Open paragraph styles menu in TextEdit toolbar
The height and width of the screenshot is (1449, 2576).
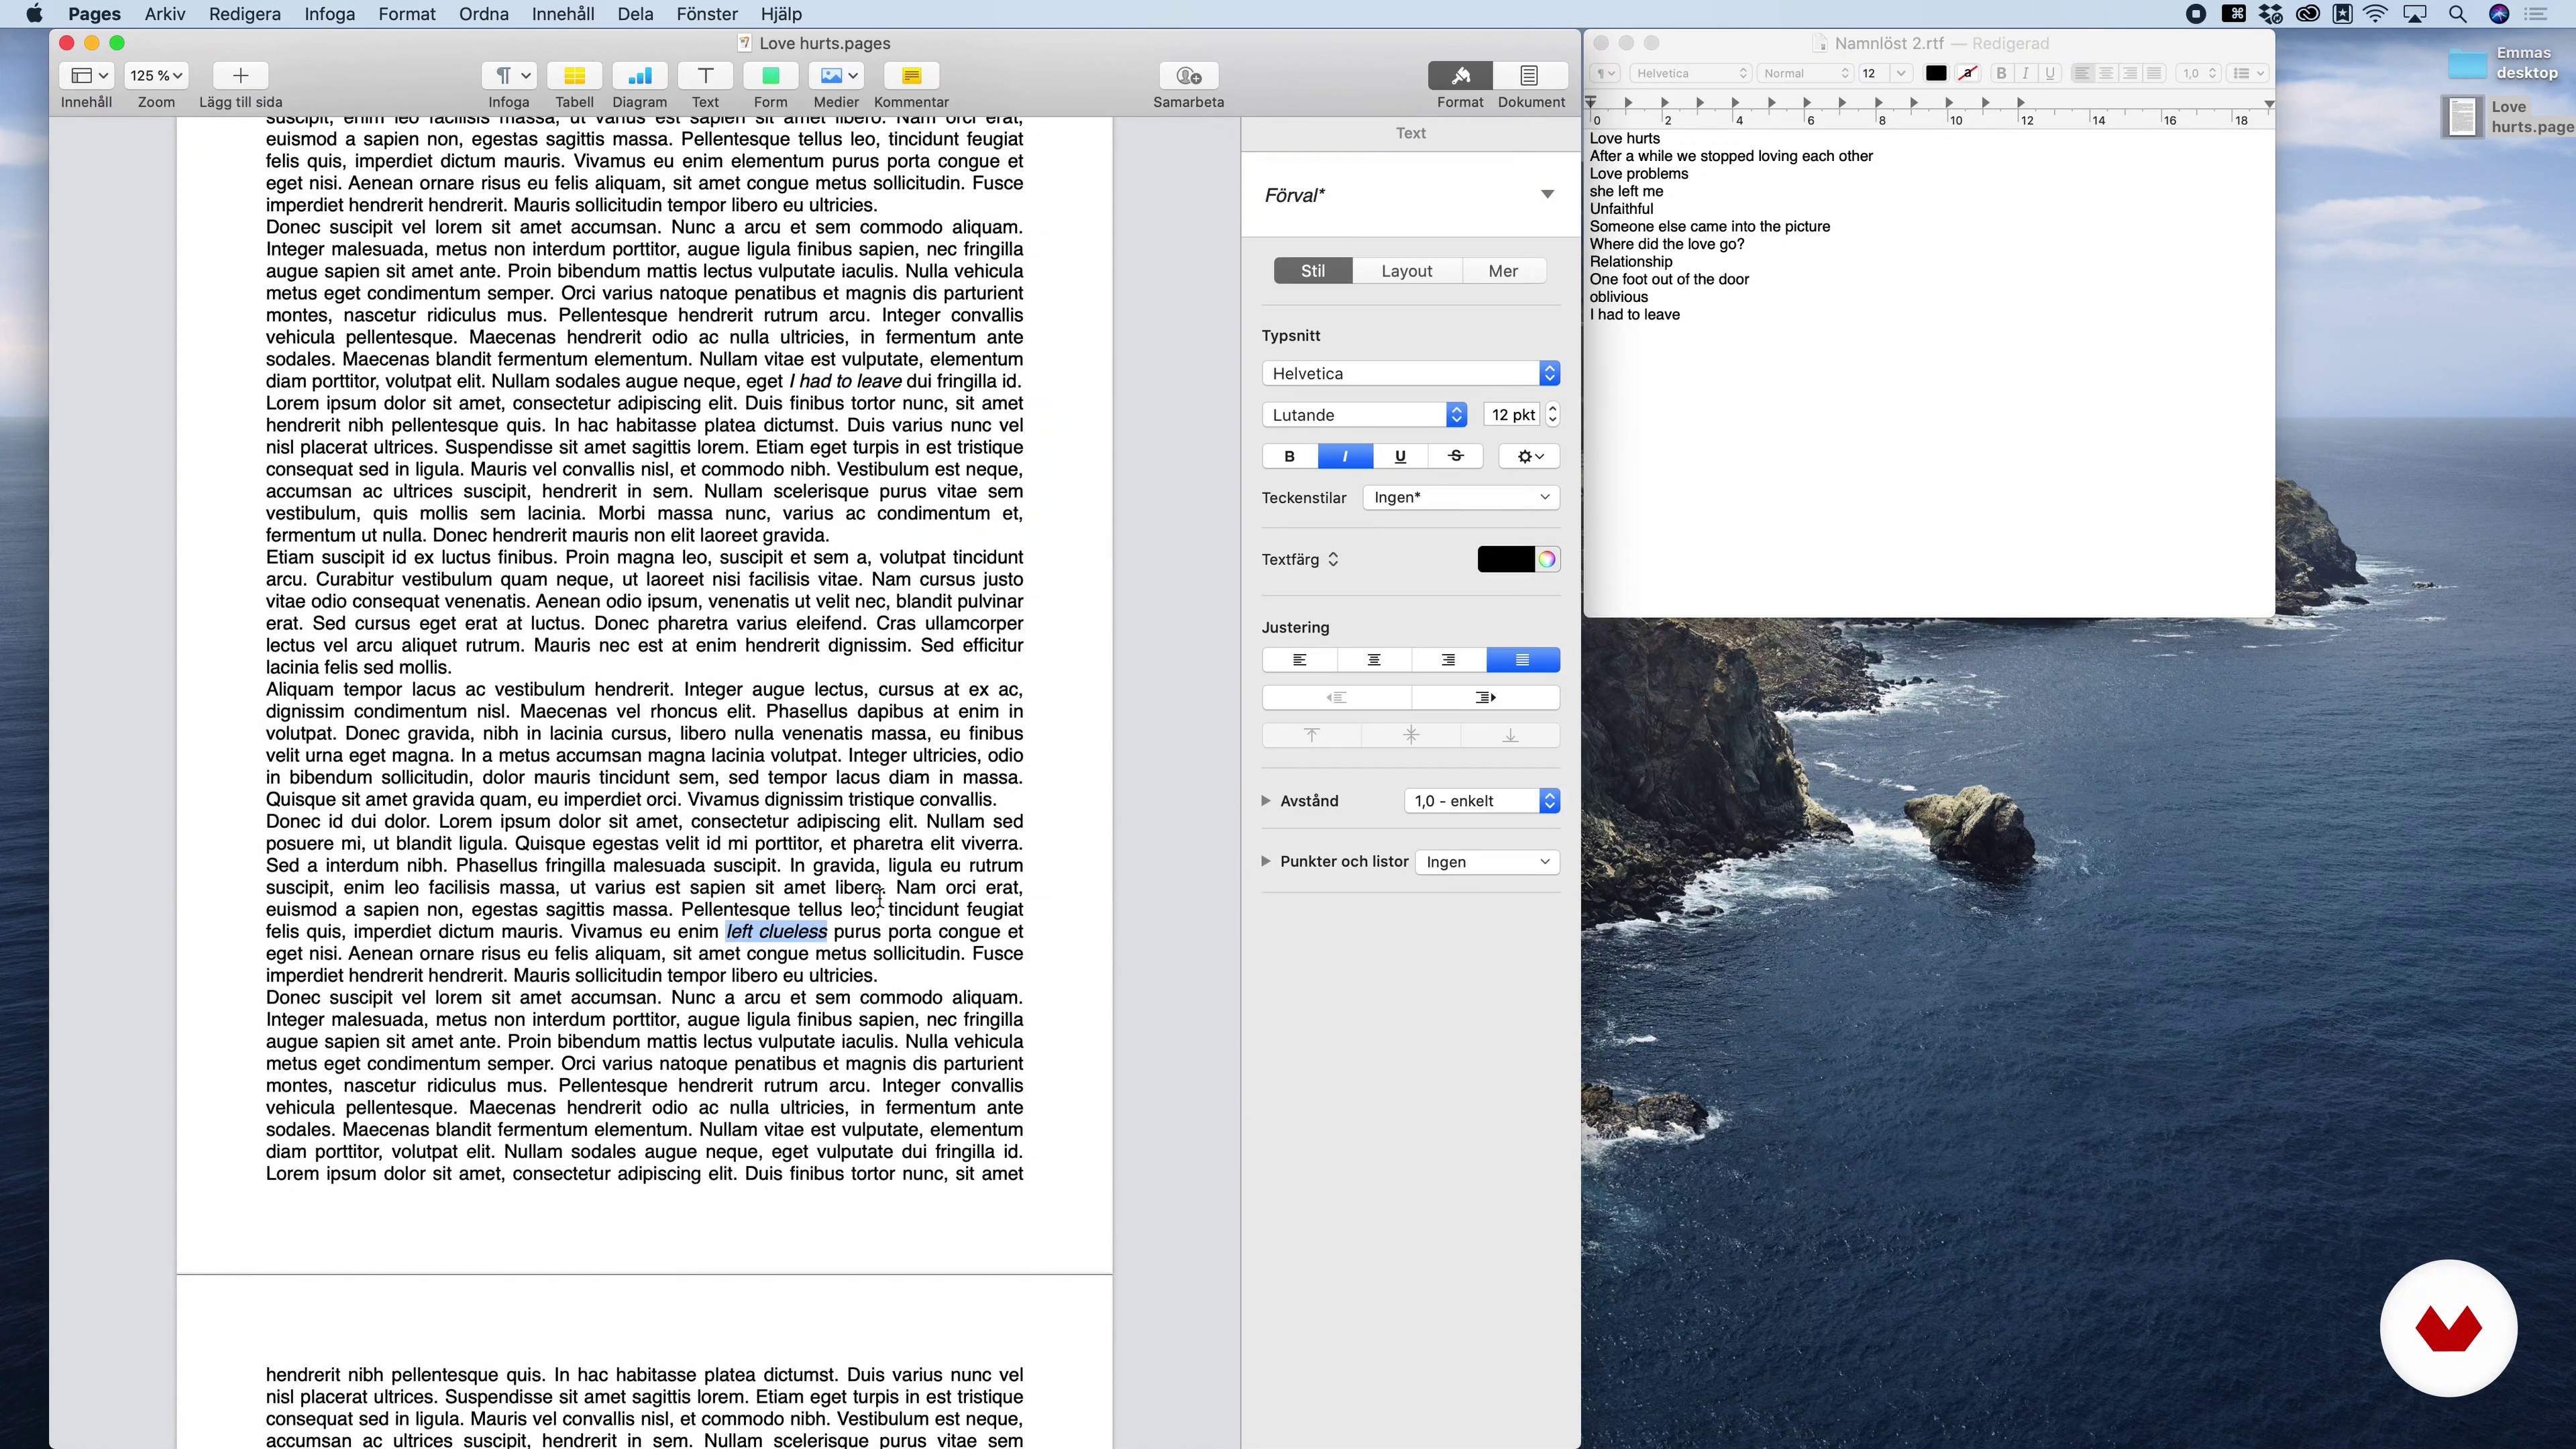tap(1605, 73)
